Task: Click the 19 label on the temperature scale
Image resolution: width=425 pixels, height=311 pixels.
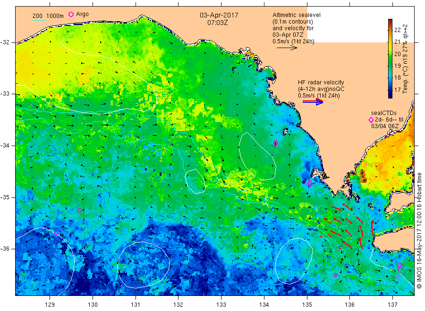Action: [x=397, y=65]
